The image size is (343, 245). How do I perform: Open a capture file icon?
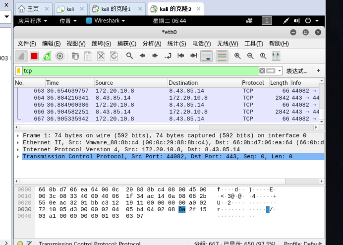pyautogui.click(x=75, y=56)
